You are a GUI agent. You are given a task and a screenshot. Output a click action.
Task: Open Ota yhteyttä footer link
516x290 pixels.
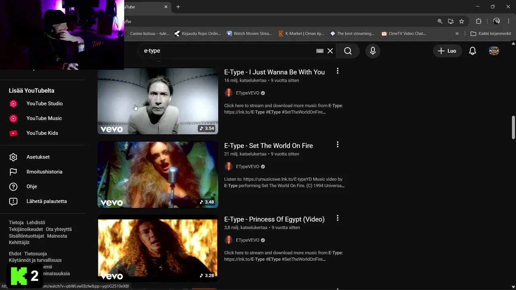(x=59, y=229)
